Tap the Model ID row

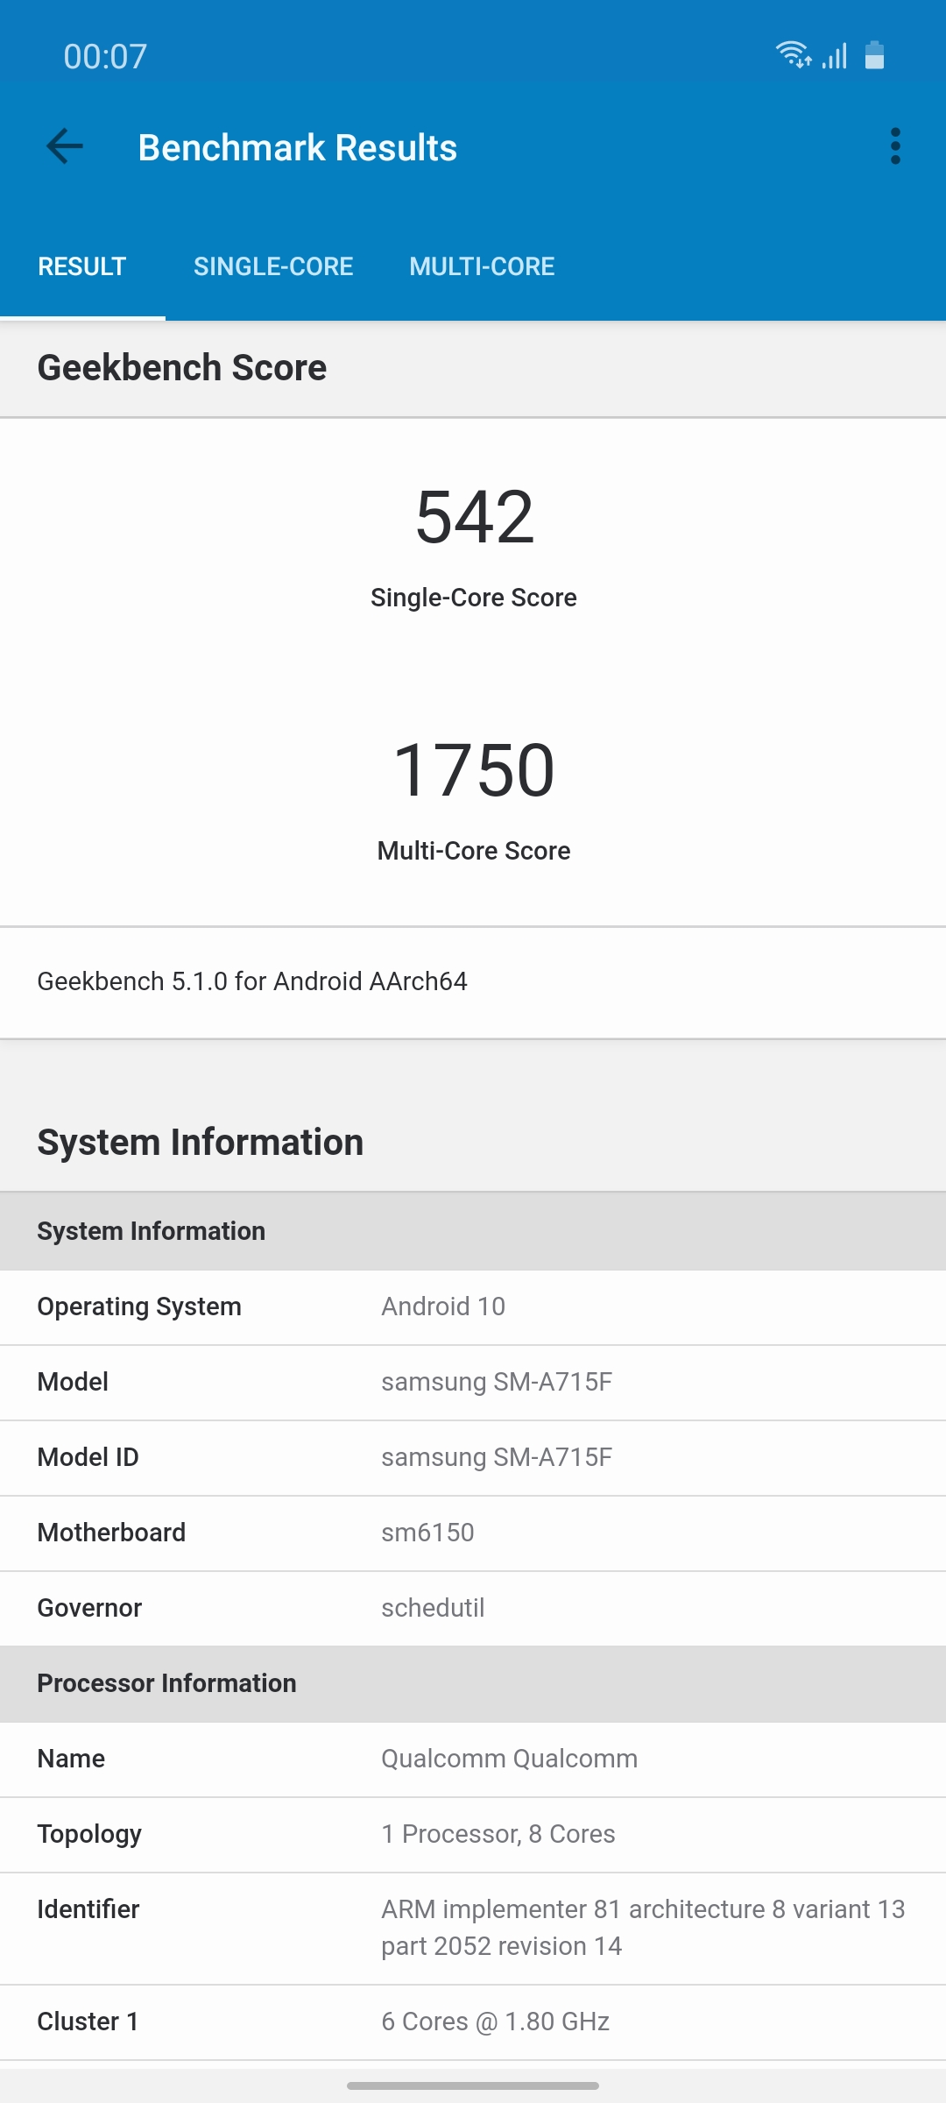click(473, 1457)
